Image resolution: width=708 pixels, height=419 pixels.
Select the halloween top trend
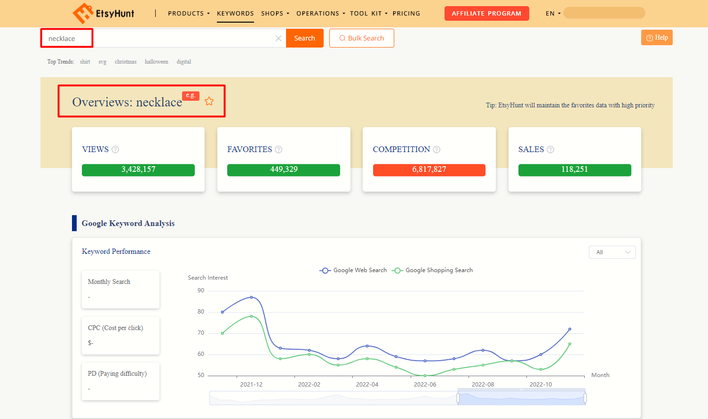click(157, 62)
